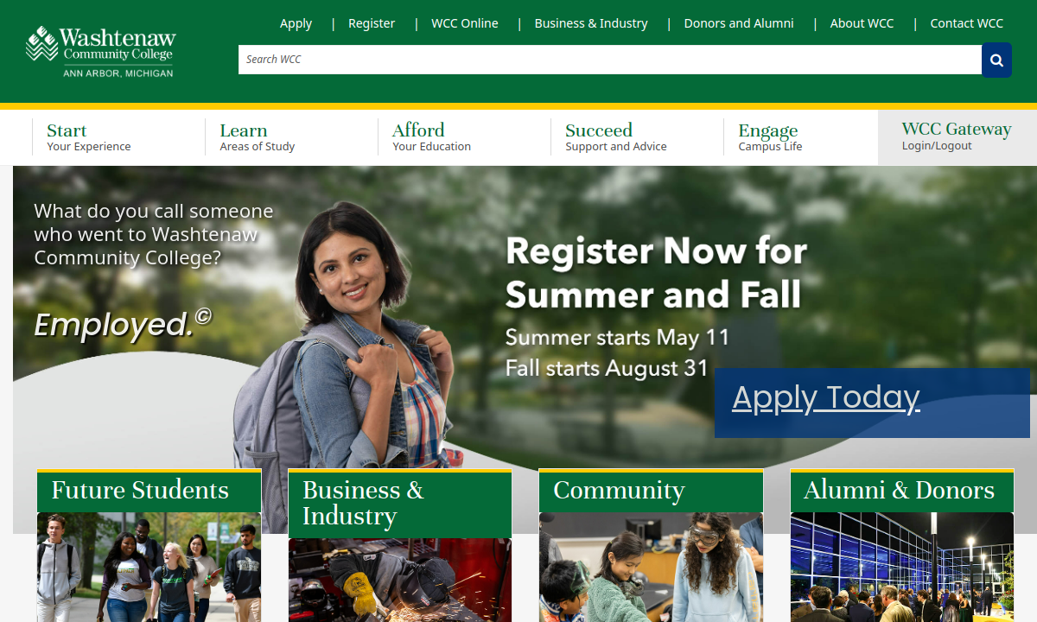This screenshot has width=1037, height=622.
Task: Expand the Learn Areas of Study menu
Action: (257, 137)
